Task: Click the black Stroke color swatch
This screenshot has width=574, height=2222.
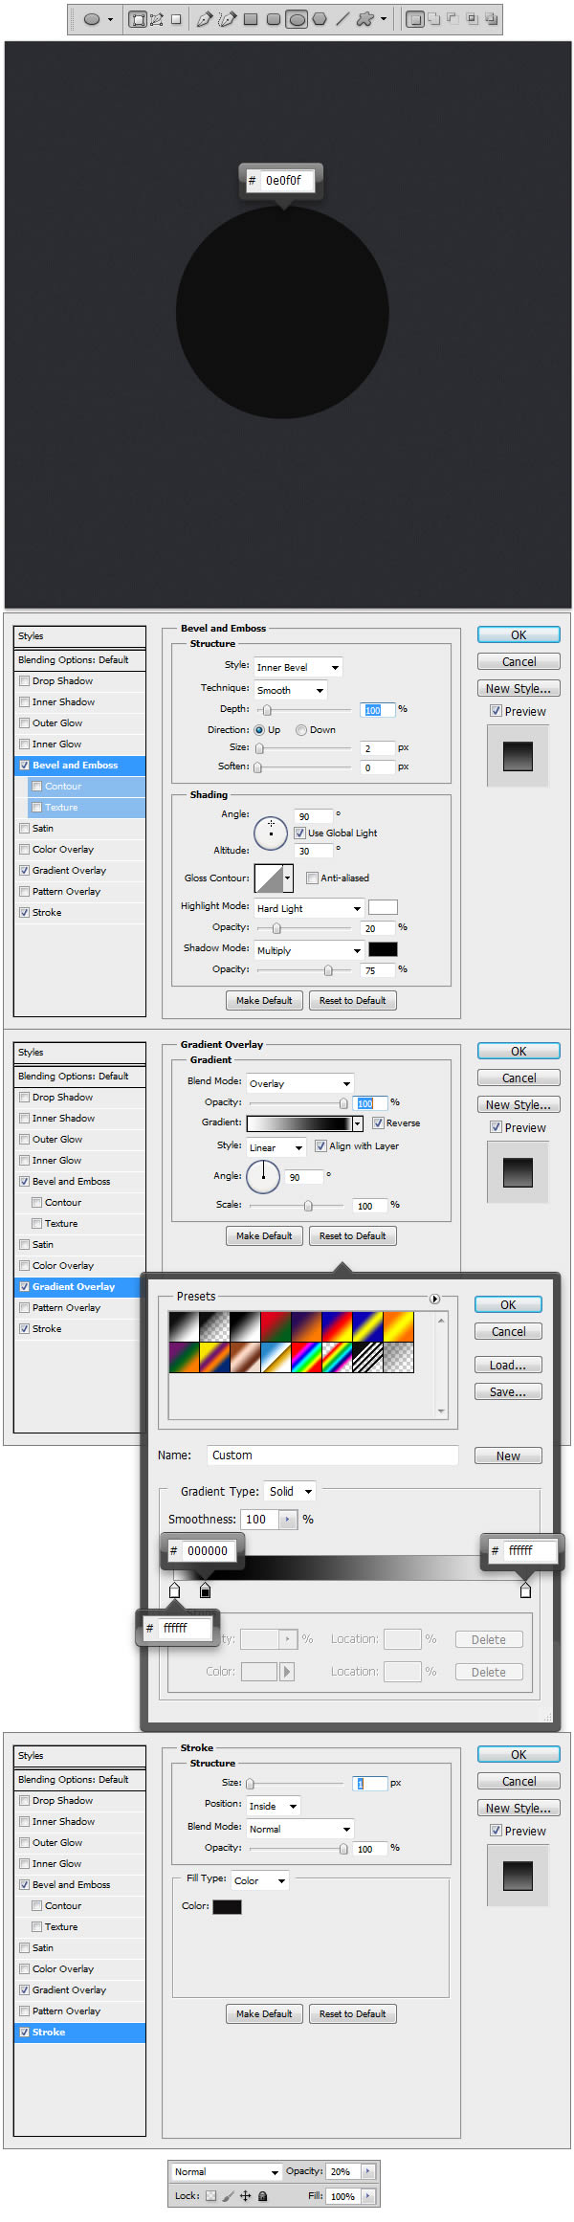Action: click(x=227, y=1907)
